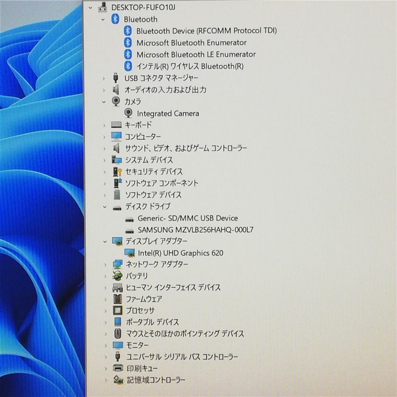Expand the バッテリ category

[105, 276]
